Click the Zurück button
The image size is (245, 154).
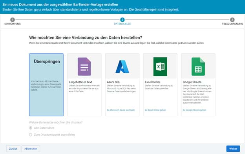13,149
